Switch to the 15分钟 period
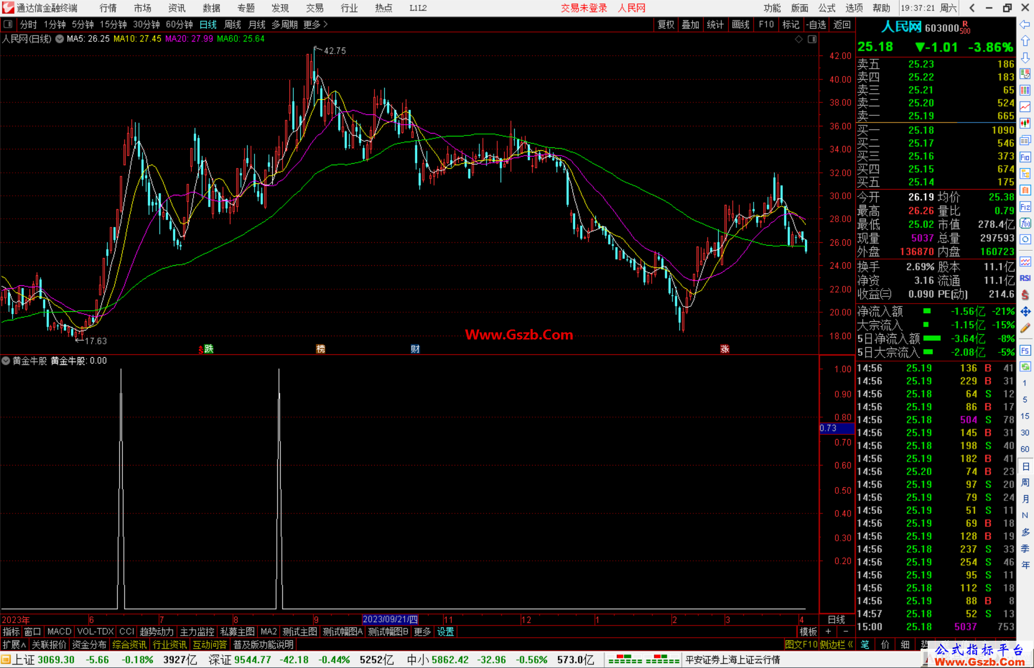Image resolution: width=1034 pixels, height=668 pixels. point(113,24)
